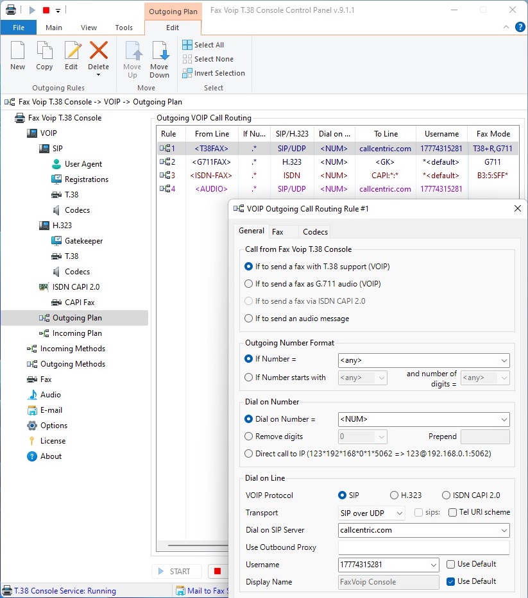Switch to the Main ribbon tab
528x598 pixels.
pyautogui.click(x=54, y=28)
